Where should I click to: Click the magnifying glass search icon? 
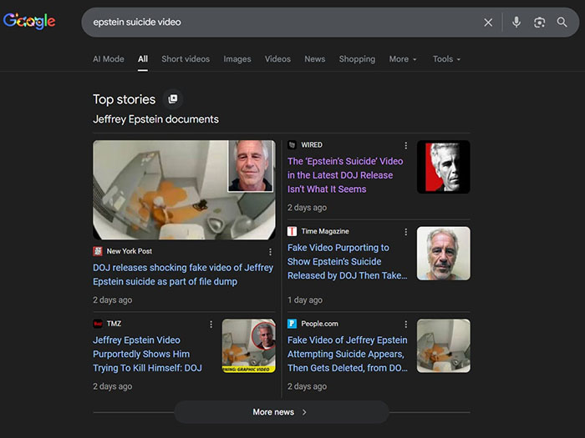(x=562, y=23)
